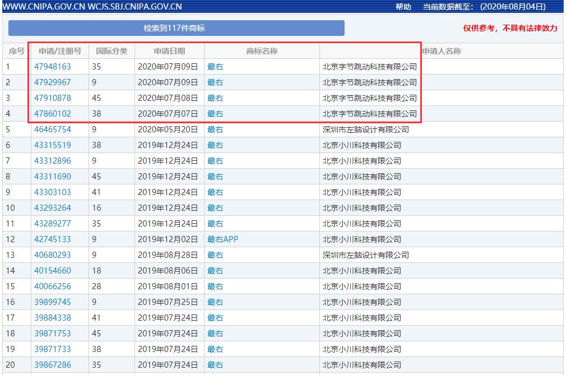Click the 检索到117件商标 results button
The height and width of the screenshot is (375, 567).
pos(176,27)
